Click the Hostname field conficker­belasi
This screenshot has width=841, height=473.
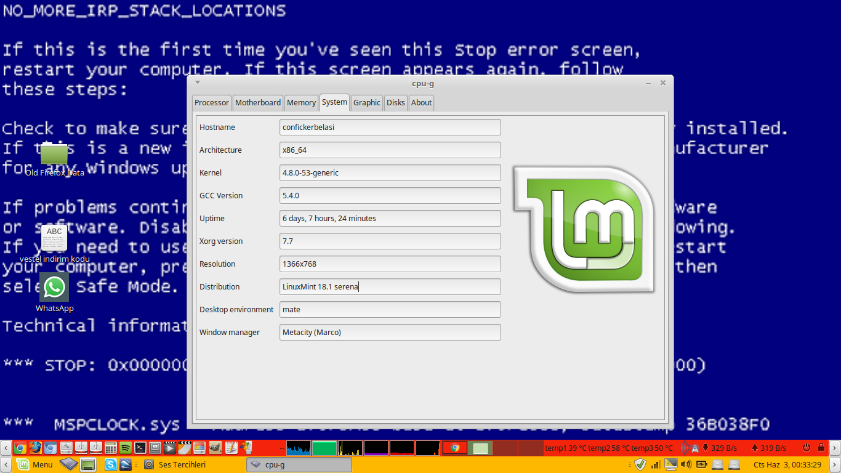click(x=390, y=127)
